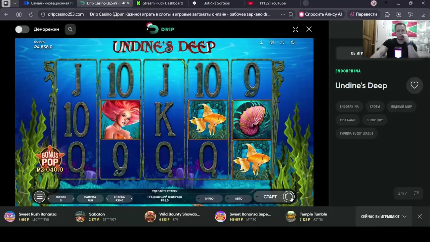The width and height of the screenshot is (430, 242).
Task: Go back in browser
Action: pyautogui.click(x=6, y=14)
